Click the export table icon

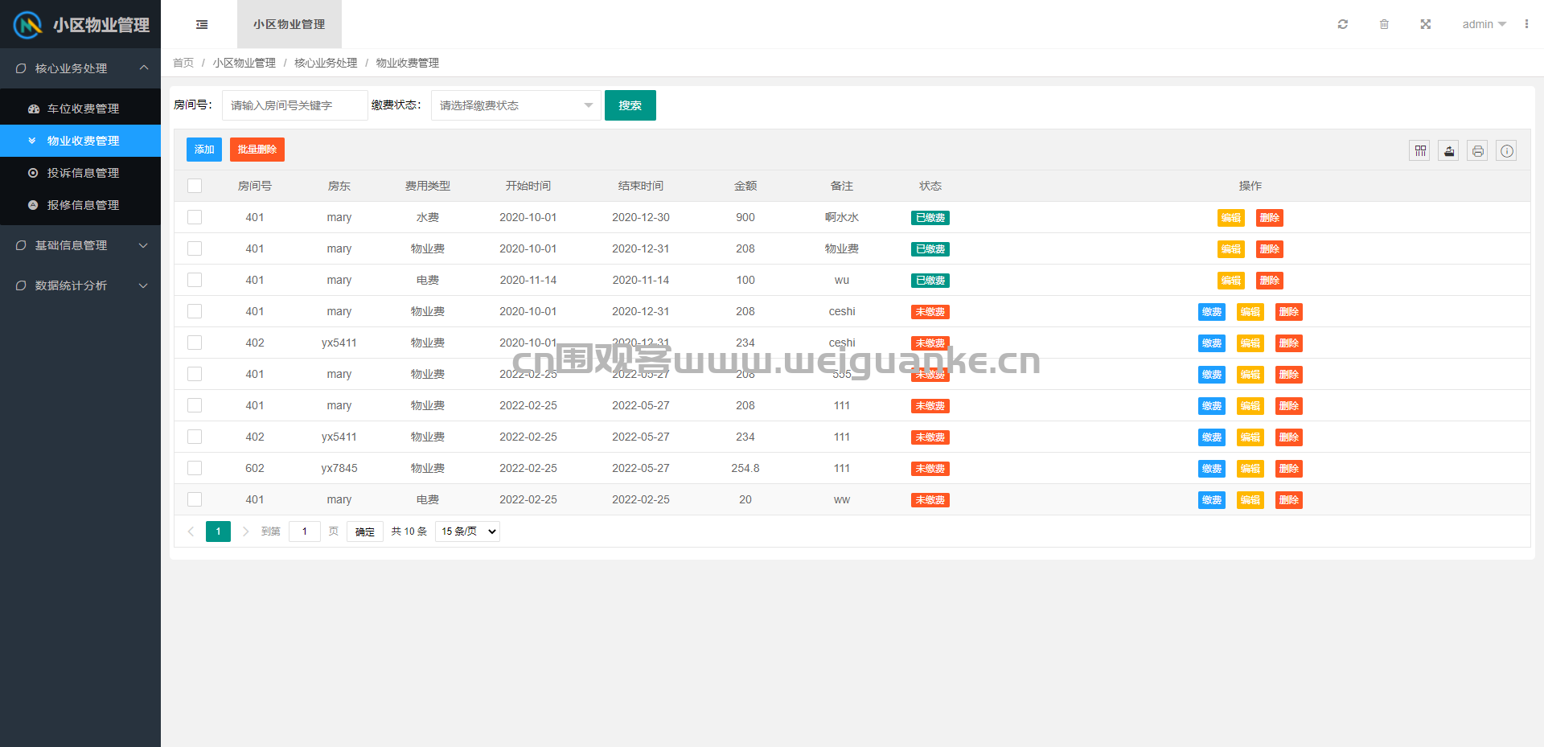click(x=1449, y=150)
